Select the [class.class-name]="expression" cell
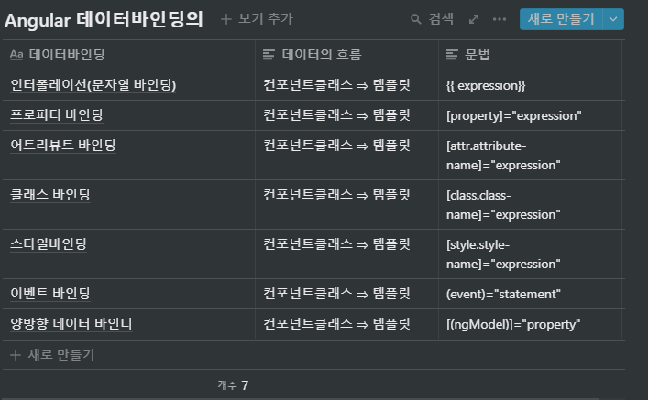This screenshot has width=648, height=400. [530, 205]
